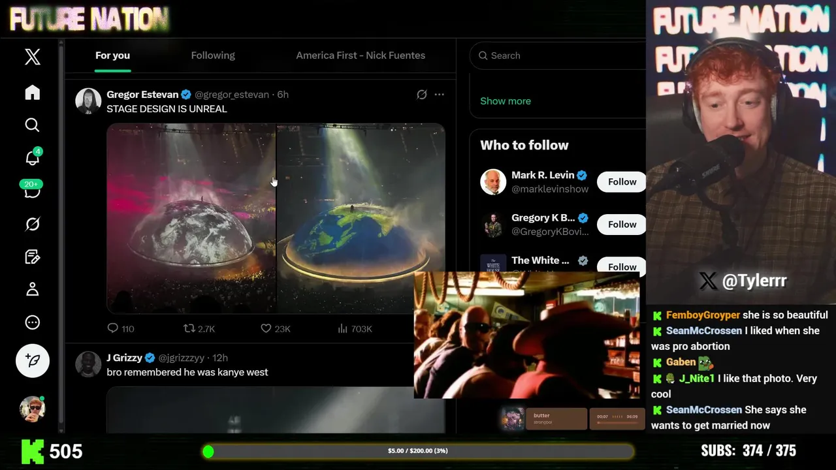The width and height of the screenshot is (836, 470).
Task: Open Messages icon with 20+ badge
Action: [x=32, y=190]
